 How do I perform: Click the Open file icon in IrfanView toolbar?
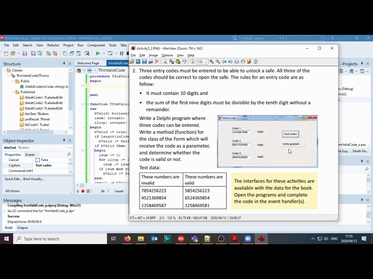tap(132, 62)
